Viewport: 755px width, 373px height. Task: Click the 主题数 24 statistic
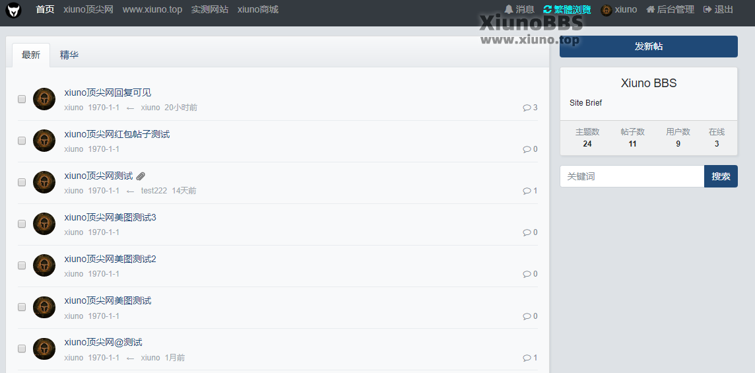pos(587,138)
